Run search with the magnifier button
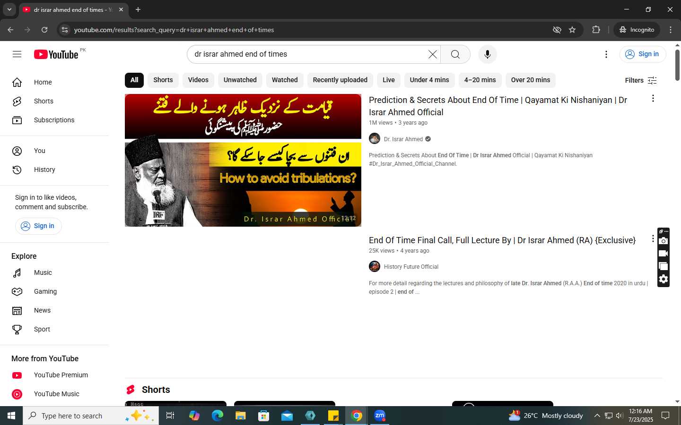Screen dimensions: 681x425 (455, 54)
